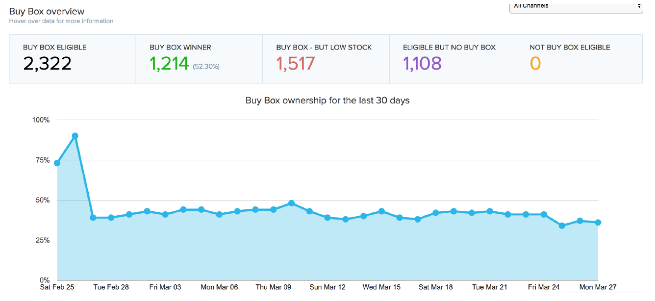This screenshot has height=301, width=655.
Task: Select the Buy Box Winner card
Action: (199, 59)
